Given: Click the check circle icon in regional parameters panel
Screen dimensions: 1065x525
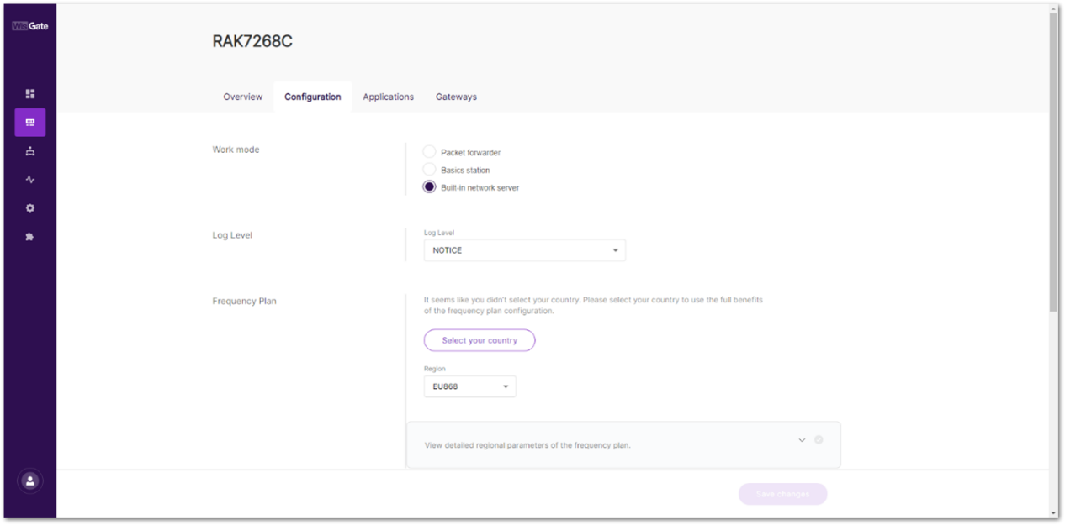Looking at the screenshot, I should click(x=819, y=439).
